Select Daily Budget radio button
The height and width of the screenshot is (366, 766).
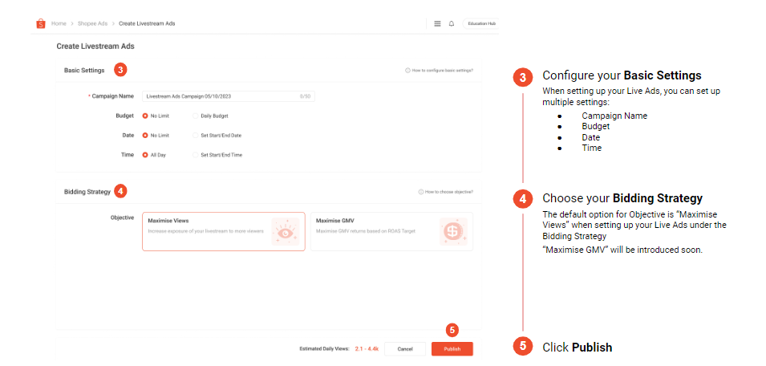196,116
